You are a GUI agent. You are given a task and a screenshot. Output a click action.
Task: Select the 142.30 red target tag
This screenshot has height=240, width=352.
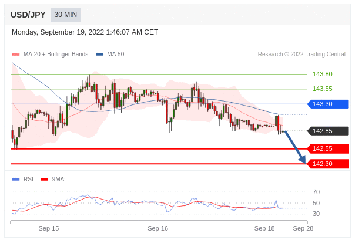[328, 164]
